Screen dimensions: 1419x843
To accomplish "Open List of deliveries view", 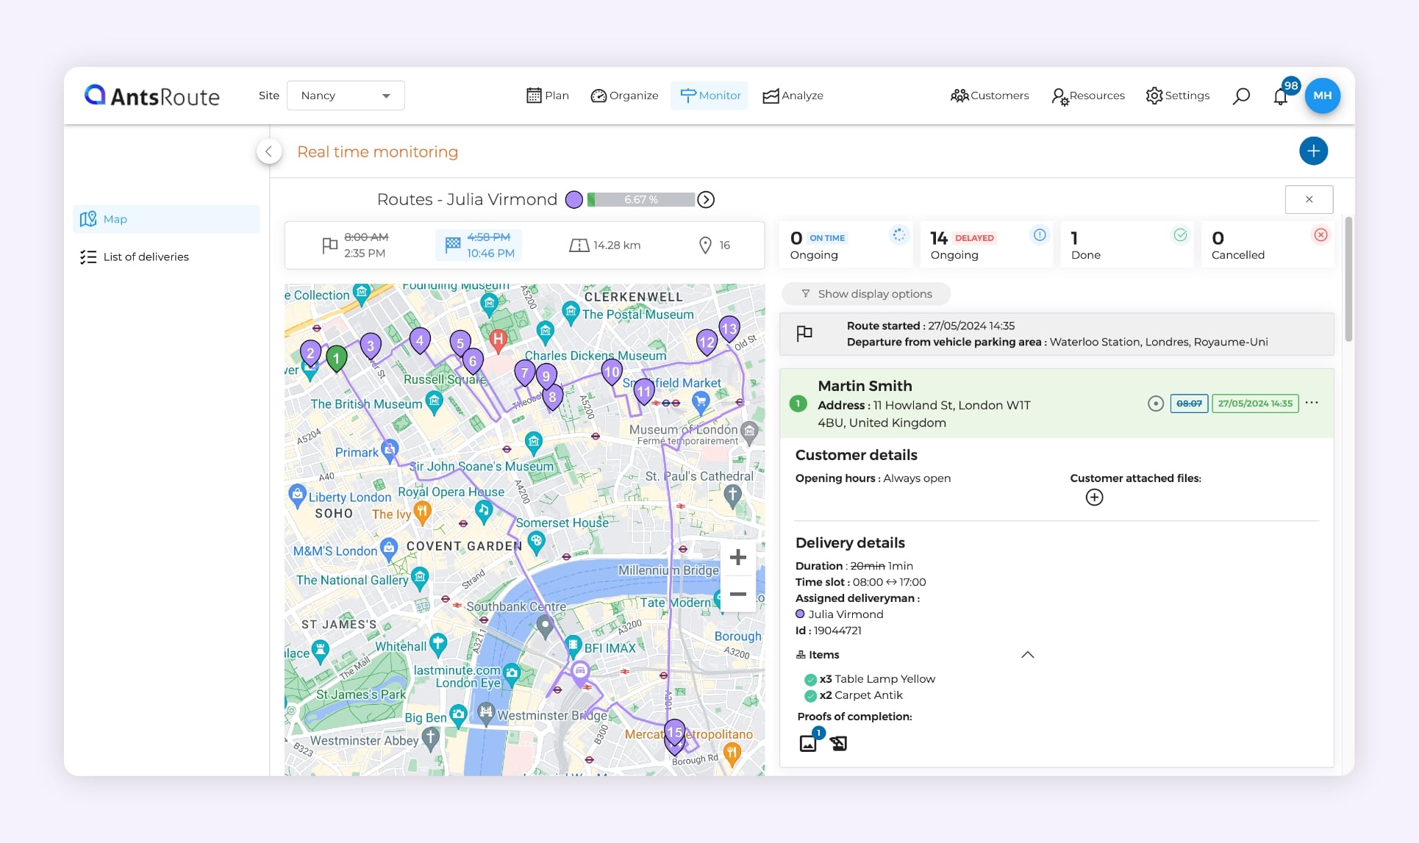I will 146,257.
